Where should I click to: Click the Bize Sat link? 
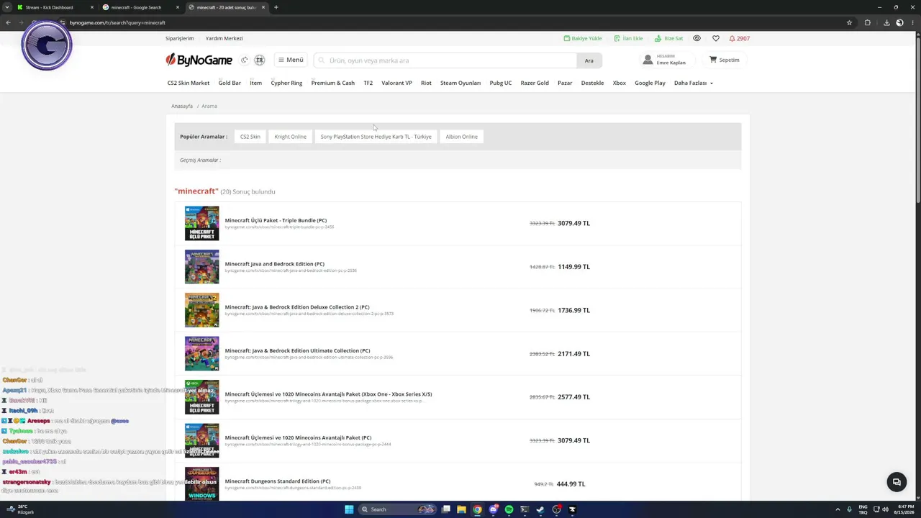pyautogui.click(x=668, y=38)
